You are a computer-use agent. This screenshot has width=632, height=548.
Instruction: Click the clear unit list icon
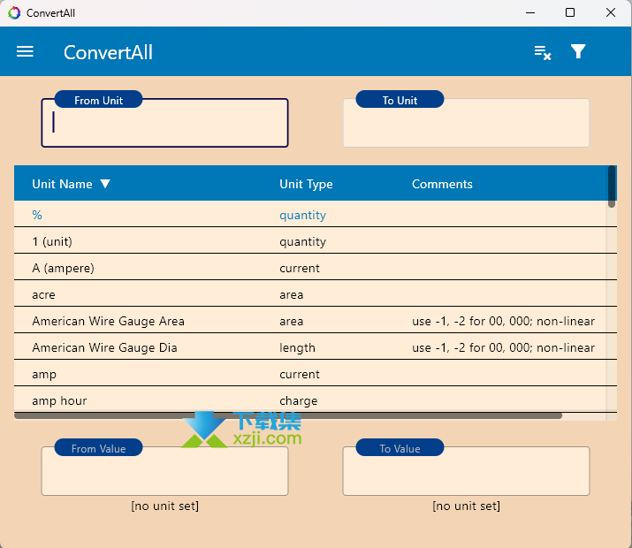pyautogui.click(x=543, y=52)
